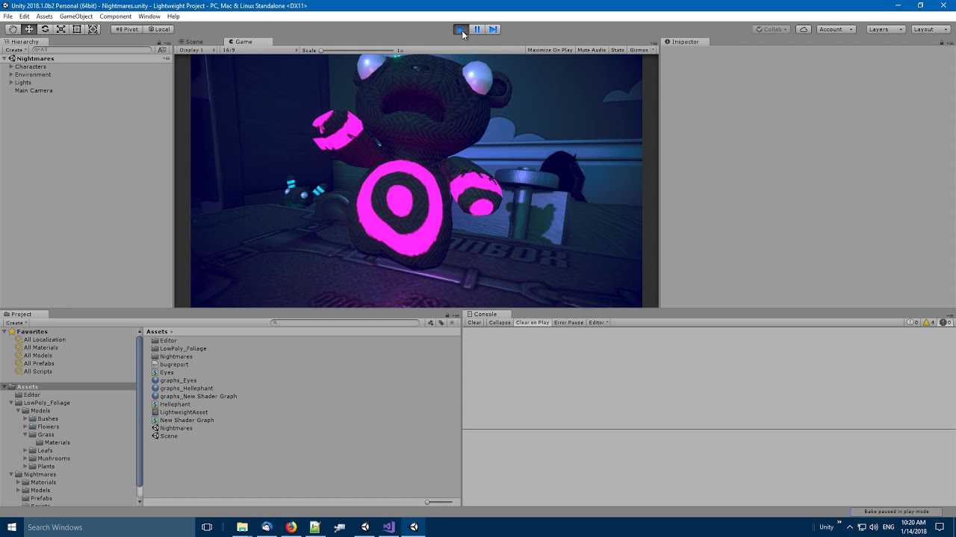This screenshot has height=537, width=956.
Task: Select the Rect Transform tool
Action: (x=77, y=29)
